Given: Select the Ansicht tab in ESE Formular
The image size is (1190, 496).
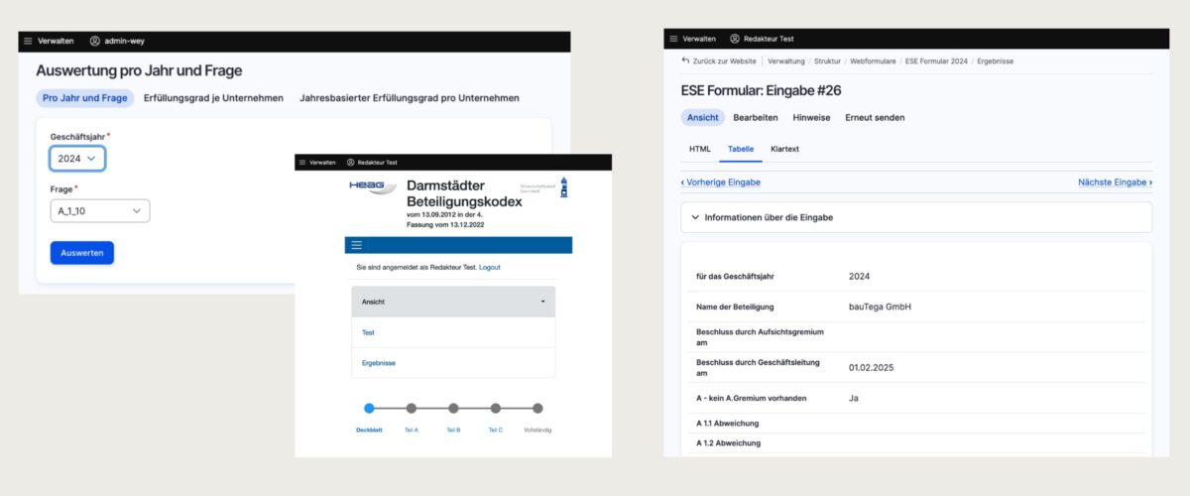Looking at the screenshot, I should pos(703,117).
